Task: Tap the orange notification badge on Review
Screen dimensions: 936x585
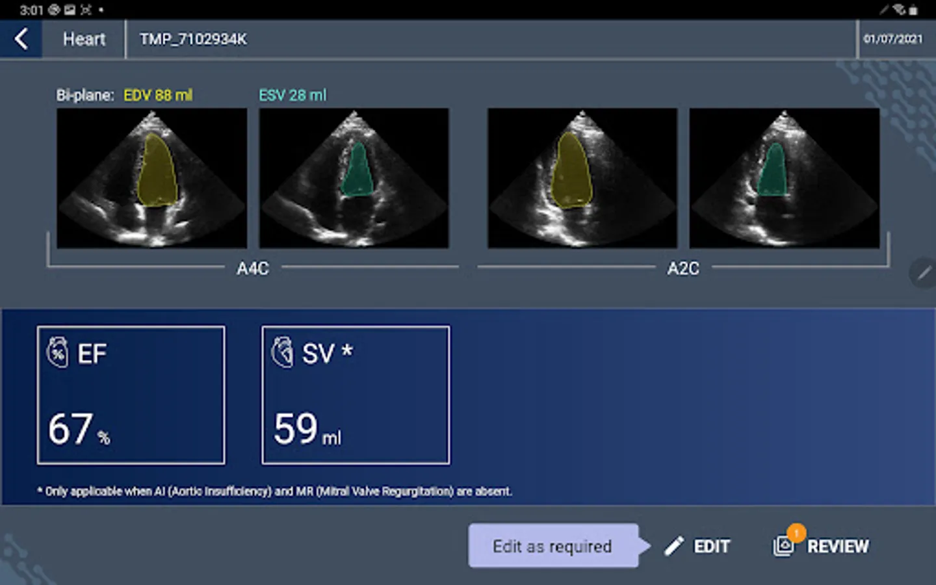Action: point(796,533)
